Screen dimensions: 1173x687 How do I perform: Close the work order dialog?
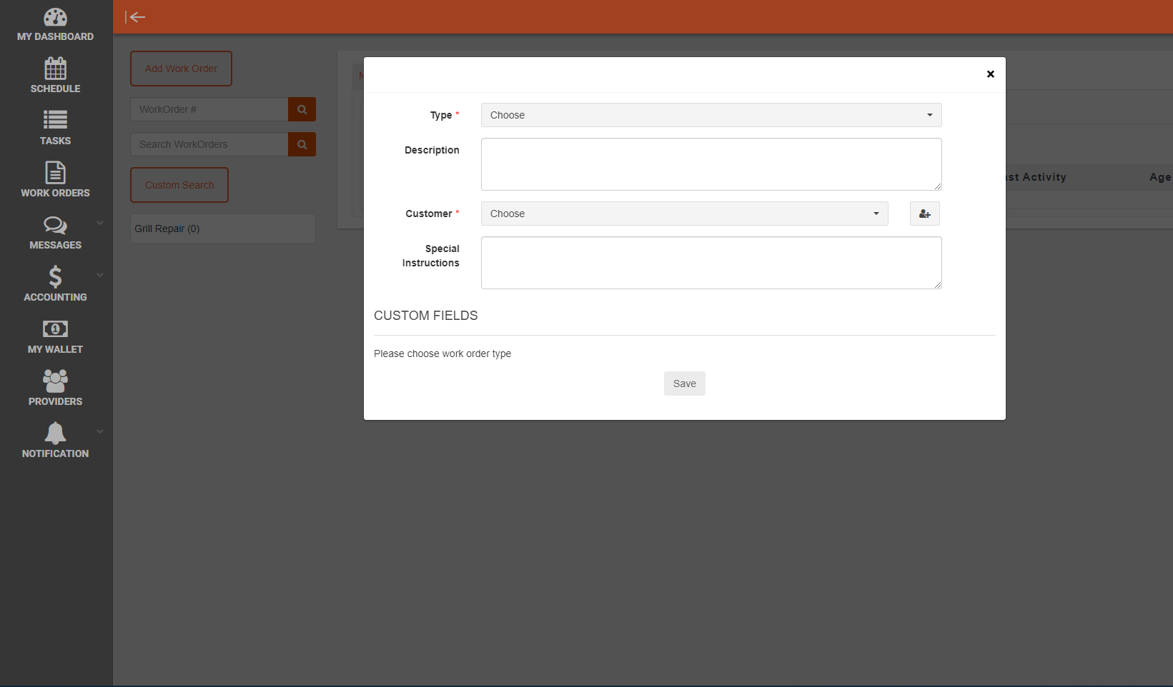(x=990, y=74)
